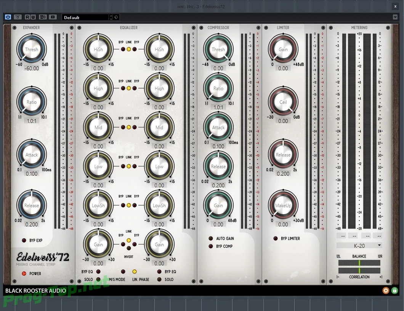The height and width of the screenshot is (311, 404).
Task: Click the Expander Thresh knob
Action: click(x=31, y=49)
